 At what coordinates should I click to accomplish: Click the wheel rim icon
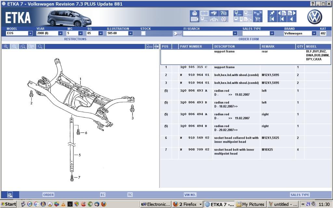coord(224,19)
